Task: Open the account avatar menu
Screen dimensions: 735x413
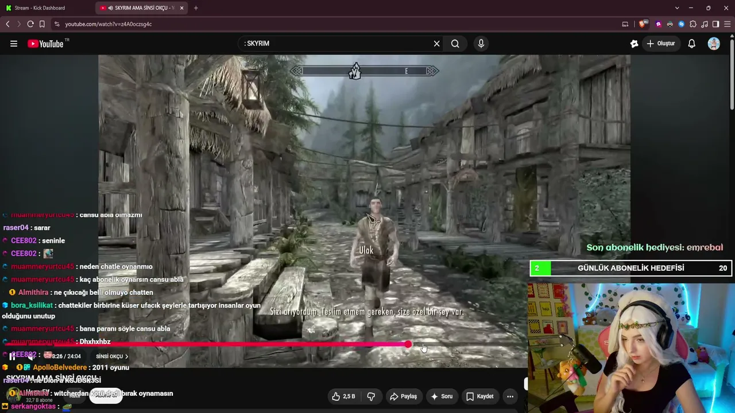Action: coord(714,44)
